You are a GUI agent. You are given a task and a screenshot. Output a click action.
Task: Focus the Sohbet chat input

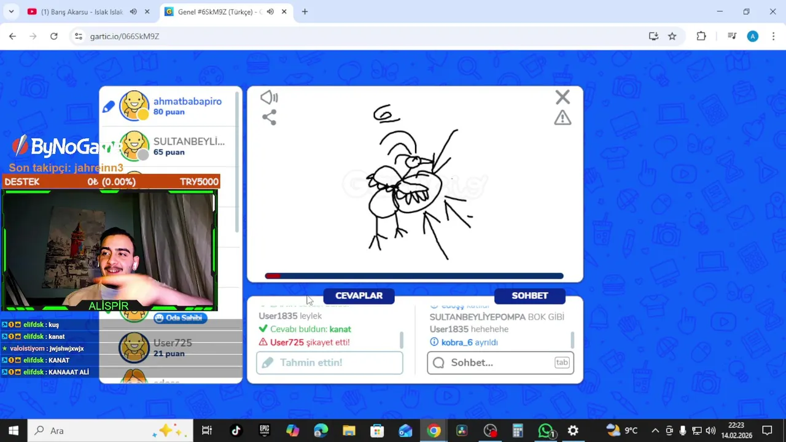500,363
